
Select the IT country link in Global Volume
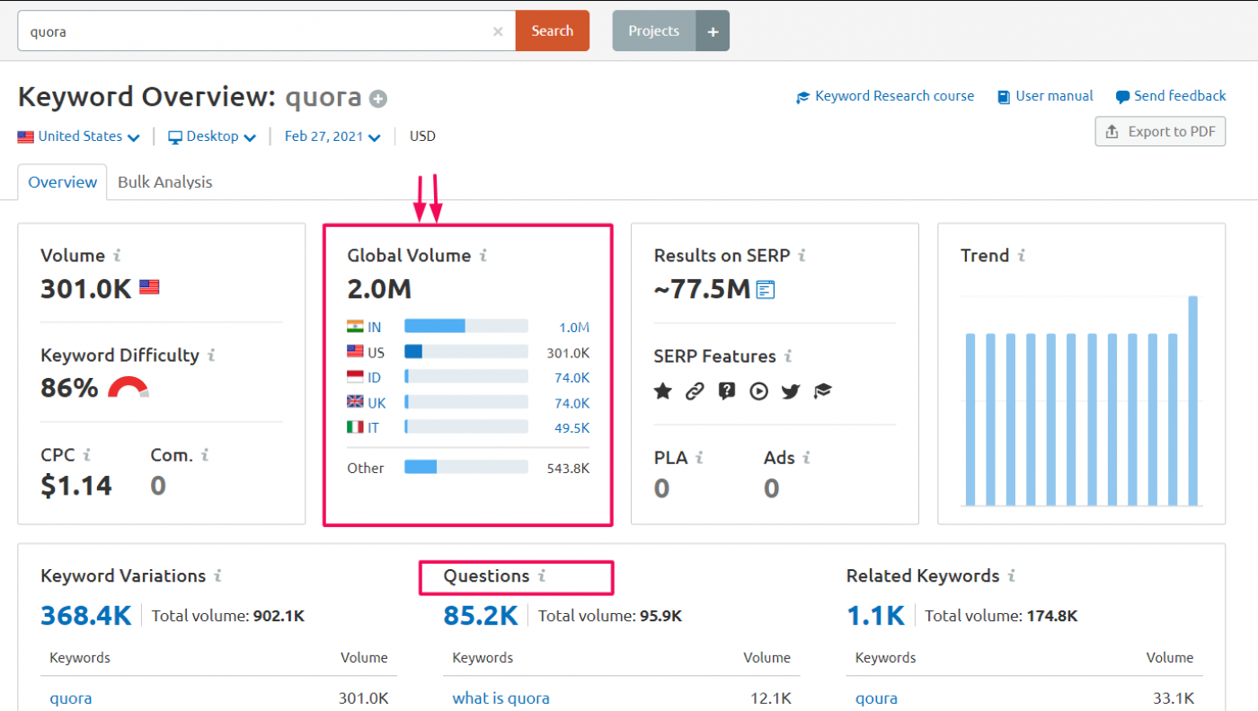(x=373, y=428)
